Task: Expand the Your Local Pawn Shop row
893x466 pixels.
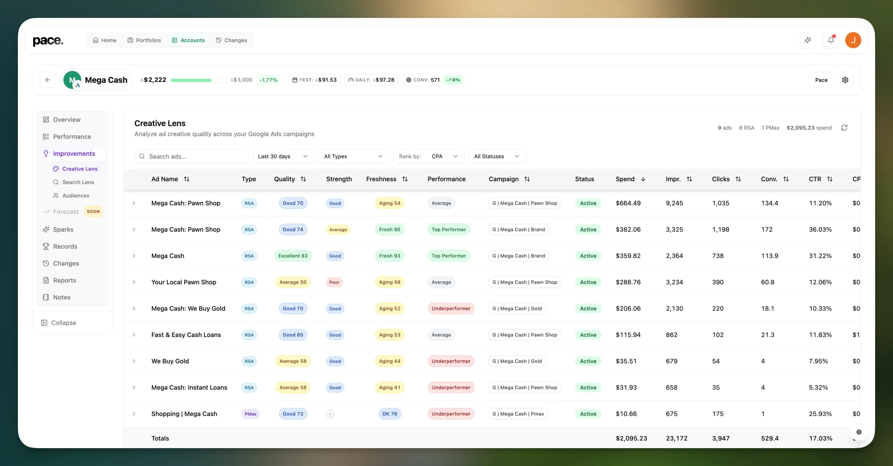Action: click(134, 282)
